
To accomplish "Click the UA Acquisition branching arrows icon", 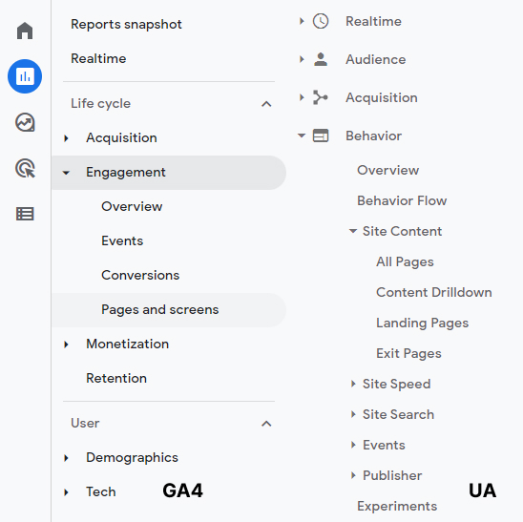I will (321, 97).
